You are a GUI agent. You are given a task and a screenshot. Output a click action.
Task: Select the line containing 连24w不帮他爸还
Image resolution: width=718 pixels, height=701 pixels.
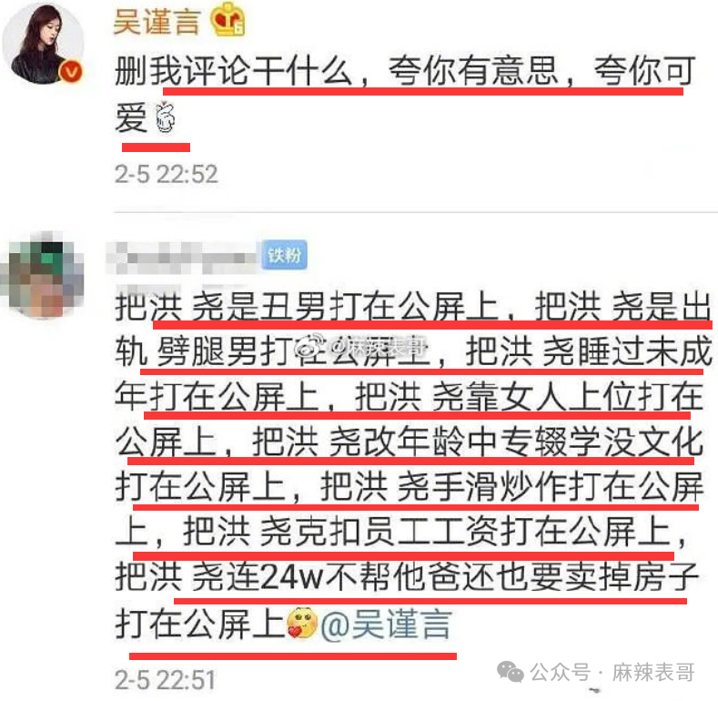pyautogui.click(x=407, y=576)
